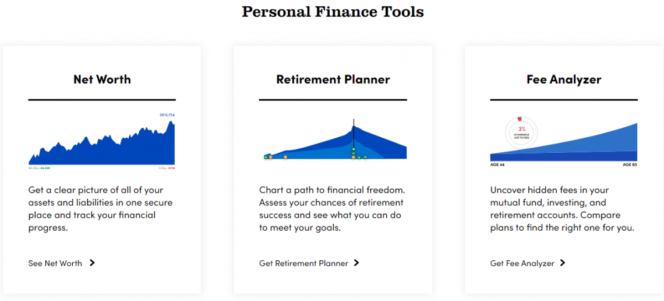Select the Fee Analyzer card title
Screen dimensions: 664x301
(564, 80)
